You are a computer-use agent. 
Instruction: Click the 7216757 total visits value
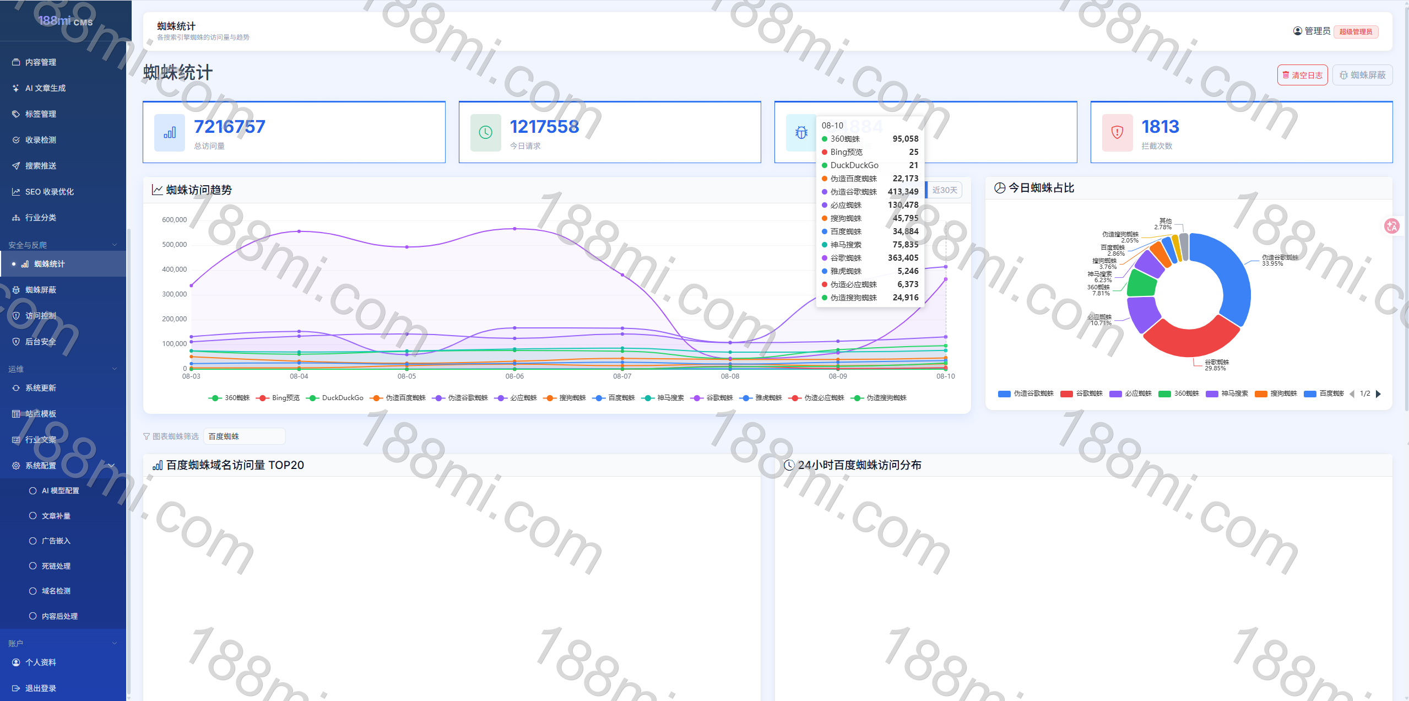point(230,127)
